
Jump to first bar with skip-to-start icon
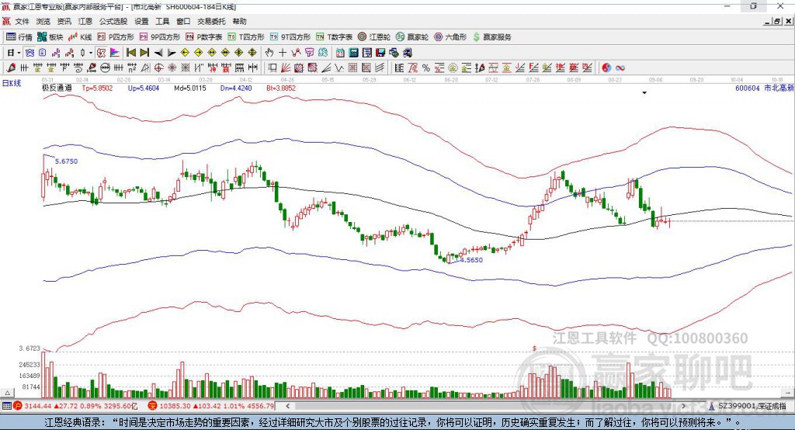click(x=130, y=53)
